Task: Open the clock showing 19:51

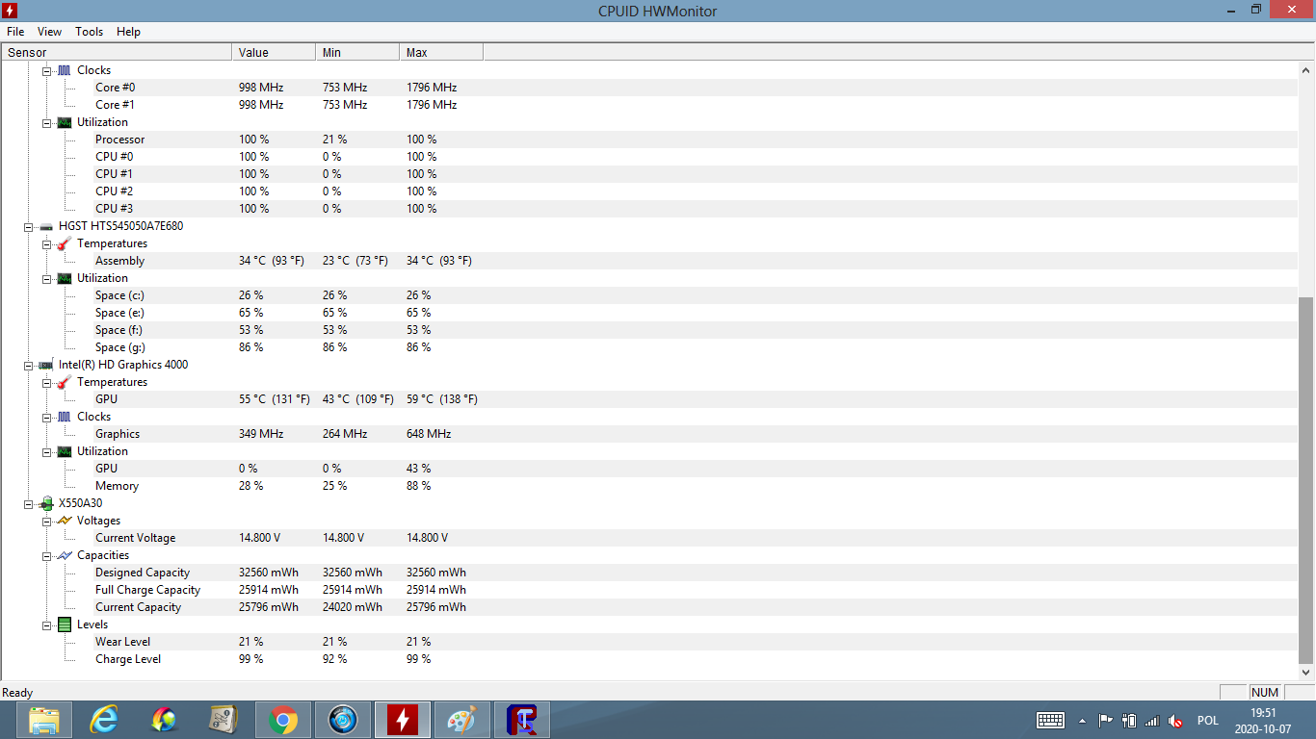Action: 1262,721
